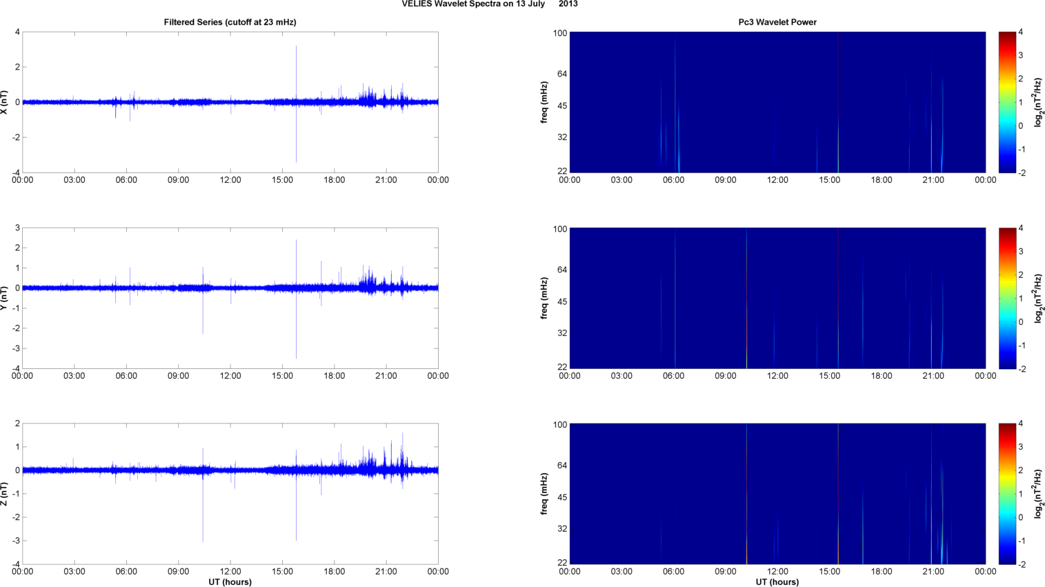Click the X component filtered series plot
1045x587 pixels.
click(230, 102)
